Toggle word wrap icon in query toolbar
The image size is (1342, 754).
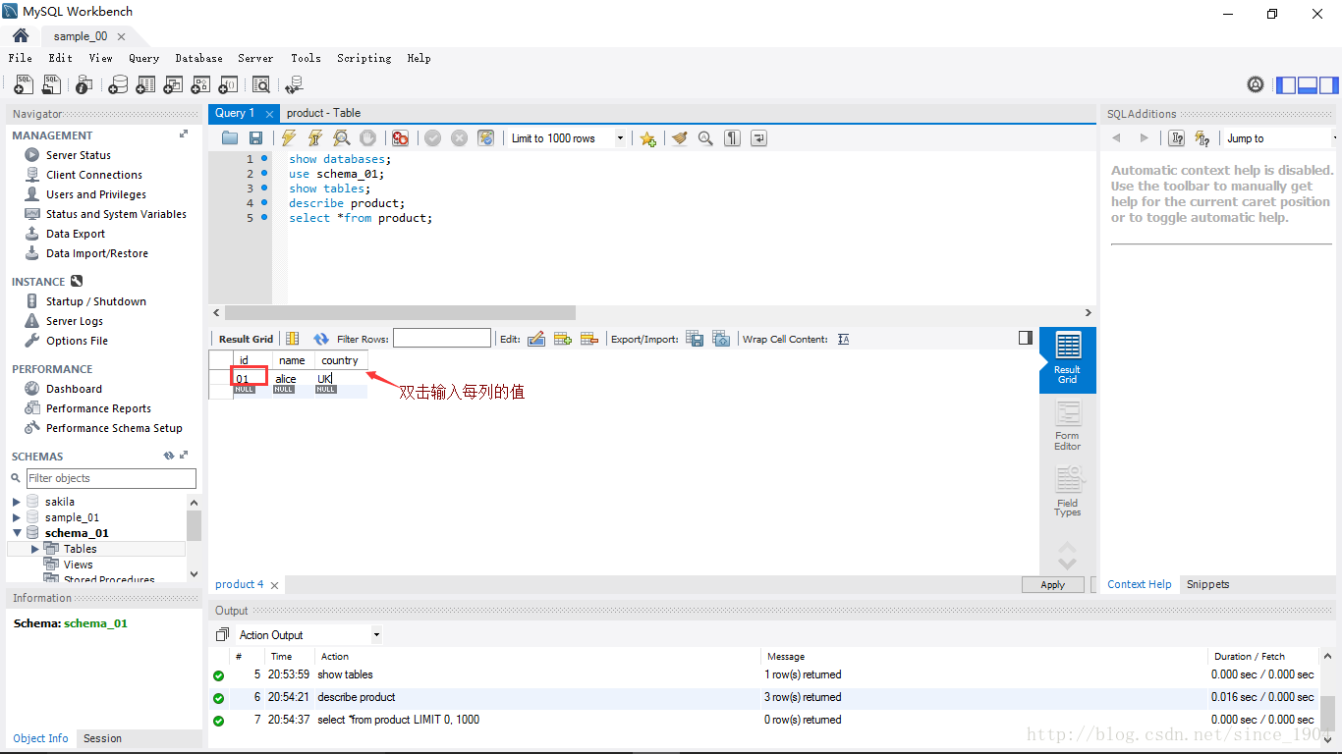coord(758,138)
